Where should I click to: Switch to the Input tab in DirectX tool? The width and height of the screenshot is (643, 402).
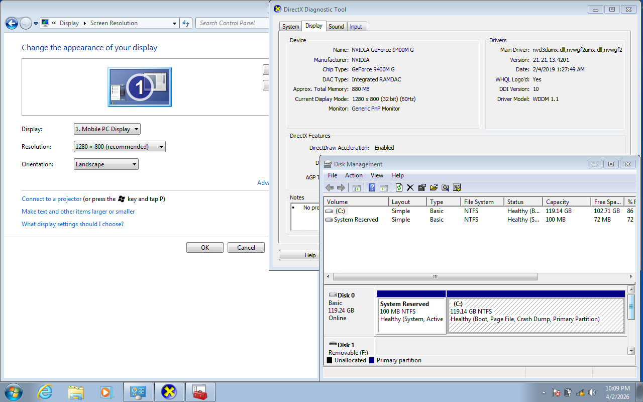[x=356, y=27]
